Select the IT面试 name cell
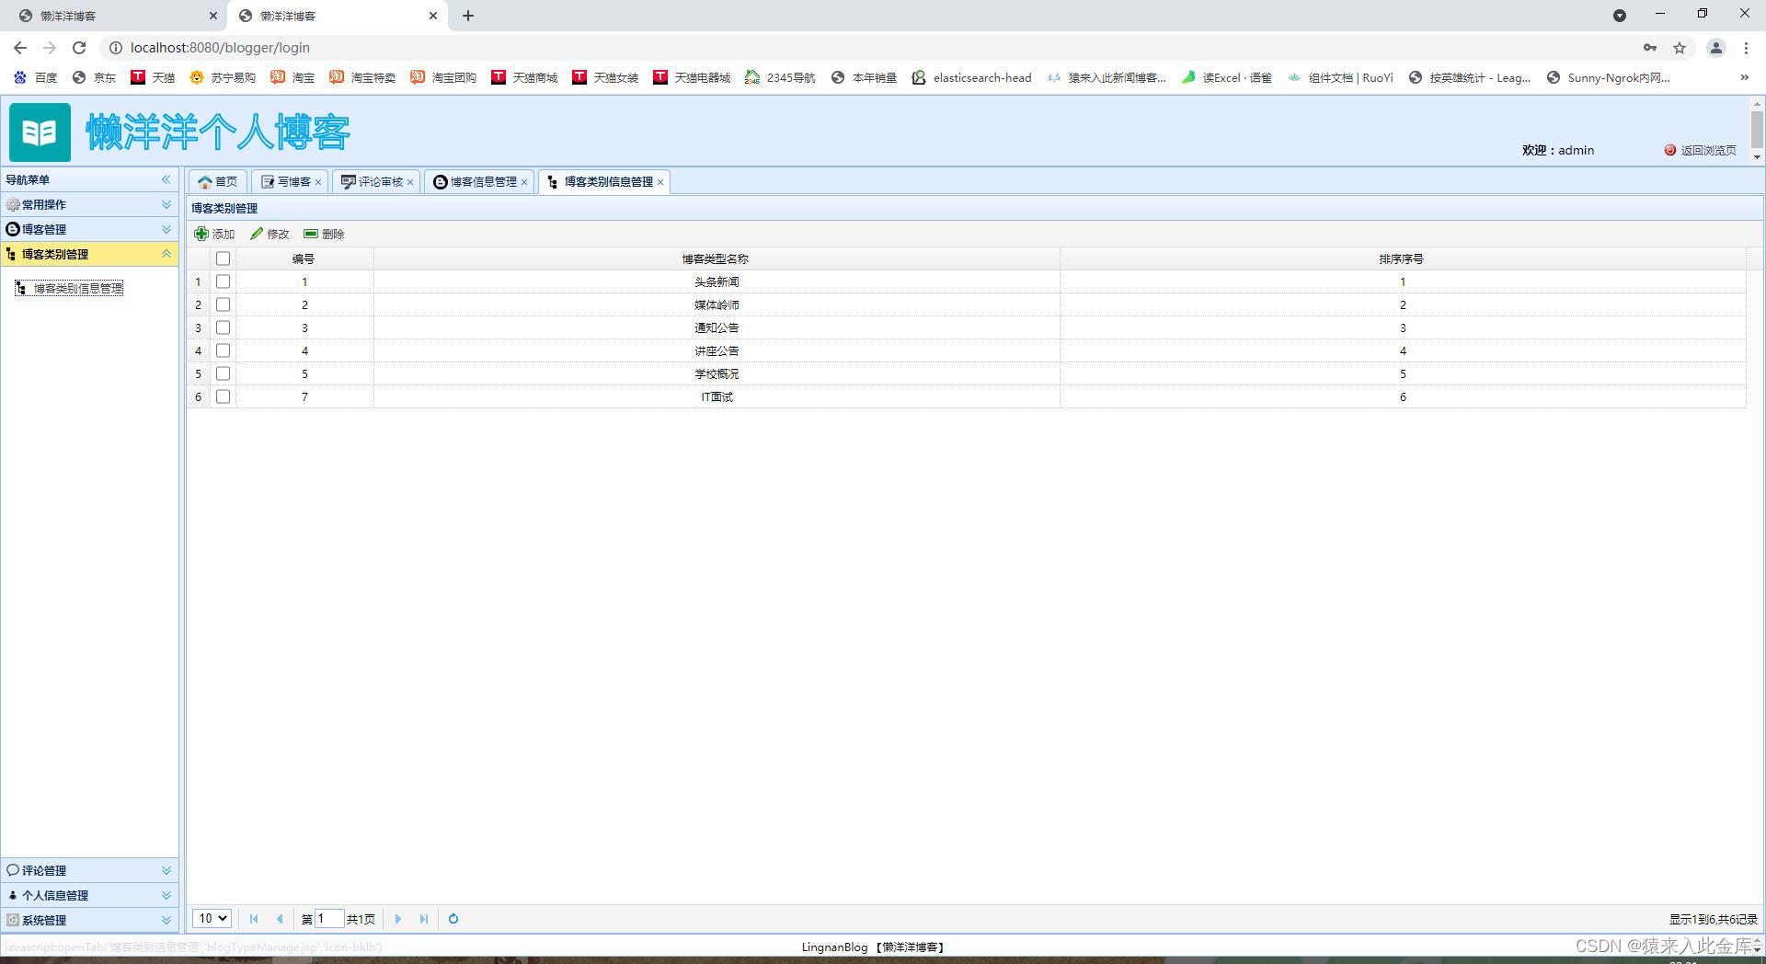Screen dimensions: 1766x964 (x=717, y=396)
